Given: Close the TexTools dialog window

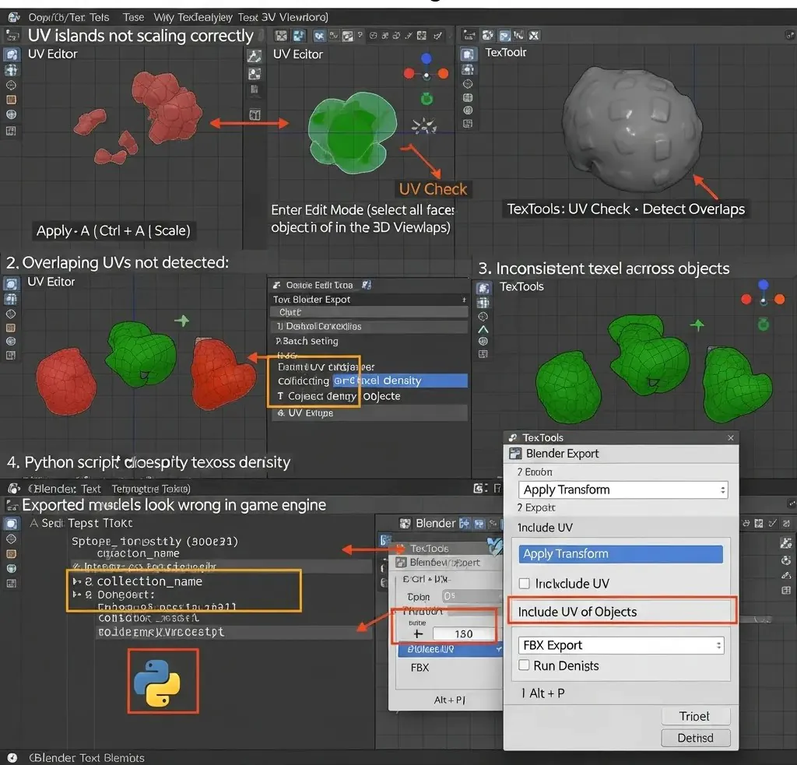Looking at the screenshot, I should (730, 438).
